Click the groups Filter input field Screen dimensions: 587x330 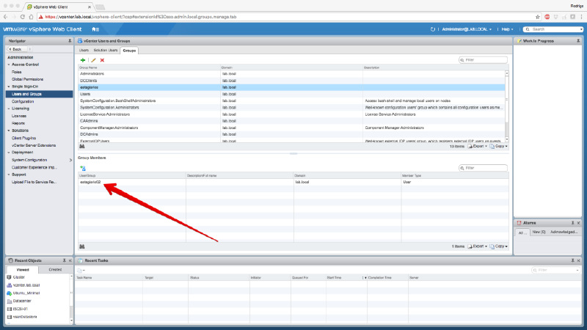485,60
